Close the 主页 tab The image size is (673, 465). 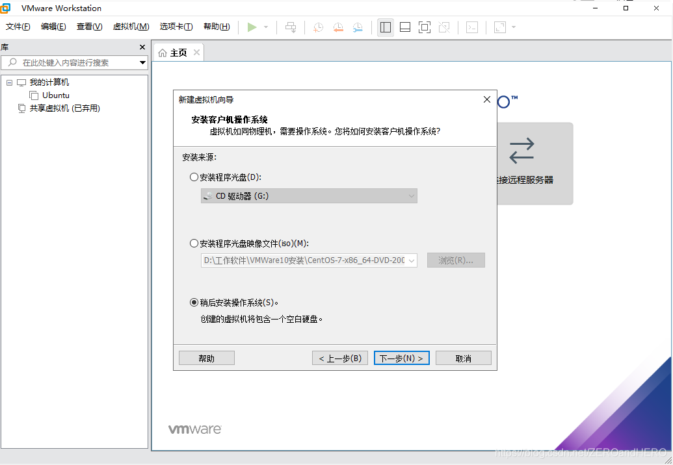[x=196, y=53]
